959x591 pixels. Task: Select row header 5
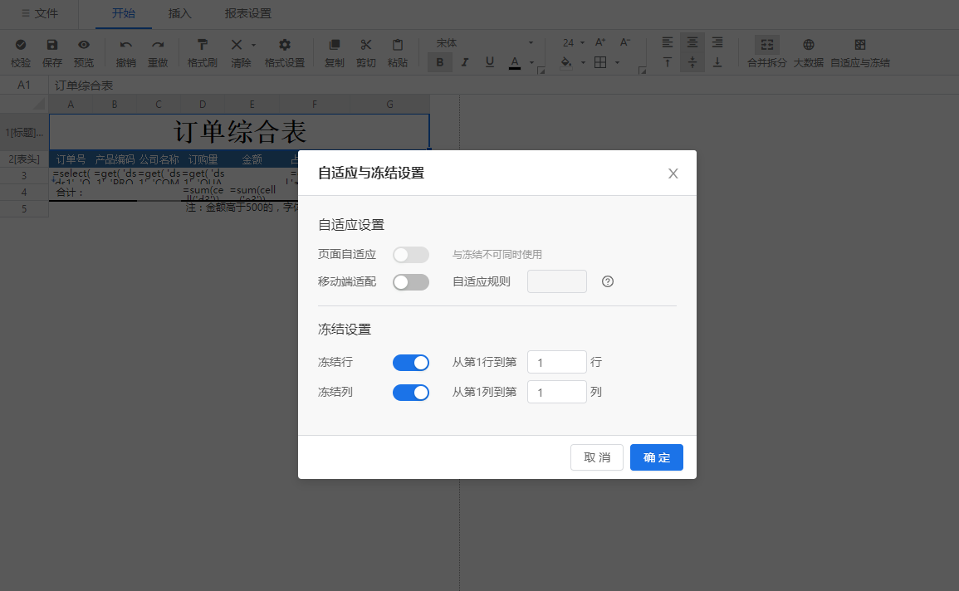[x=24, y=208]
